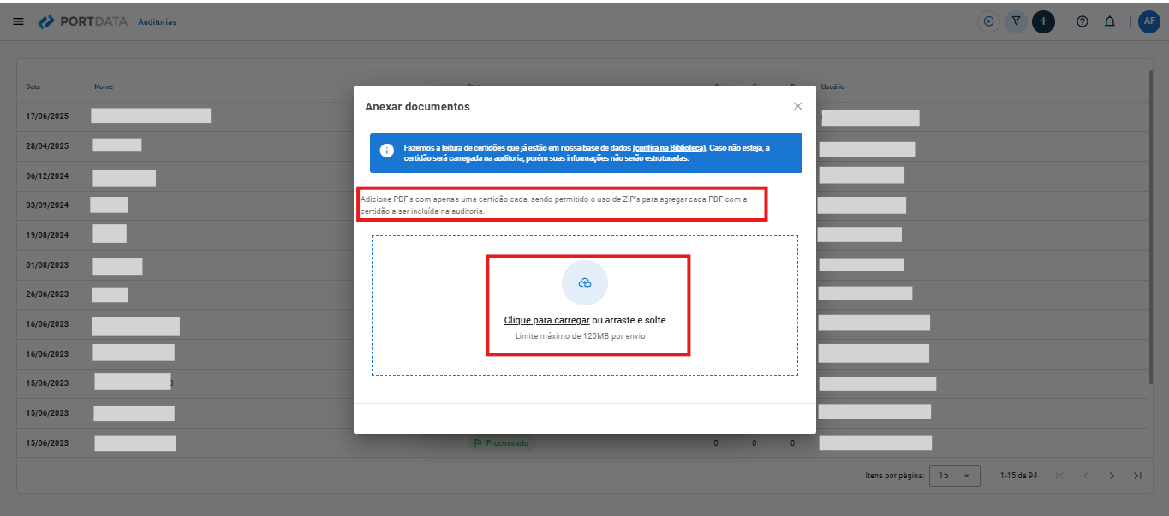Open the AF user avatar menu
Screen dimensions: 1169x516
(x=1149, y=21)
